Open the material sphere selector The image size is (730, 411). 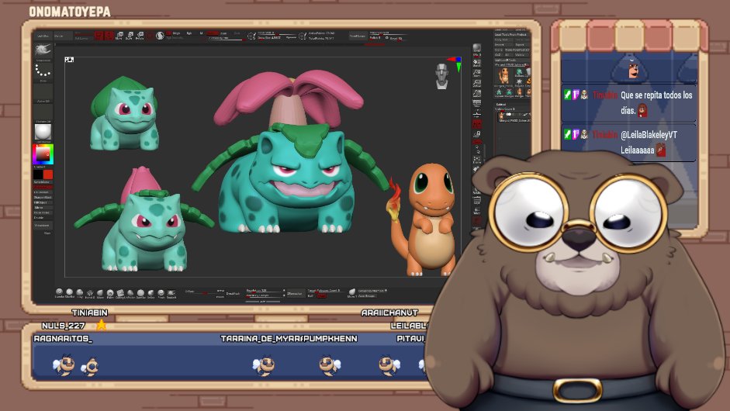coord(43,133)
